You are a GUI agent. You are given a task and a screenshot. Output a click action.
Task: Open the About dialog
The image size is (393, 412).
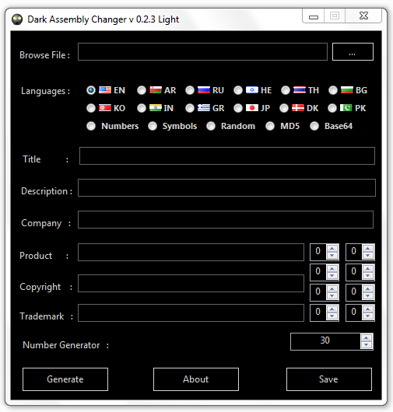[196, 379]
